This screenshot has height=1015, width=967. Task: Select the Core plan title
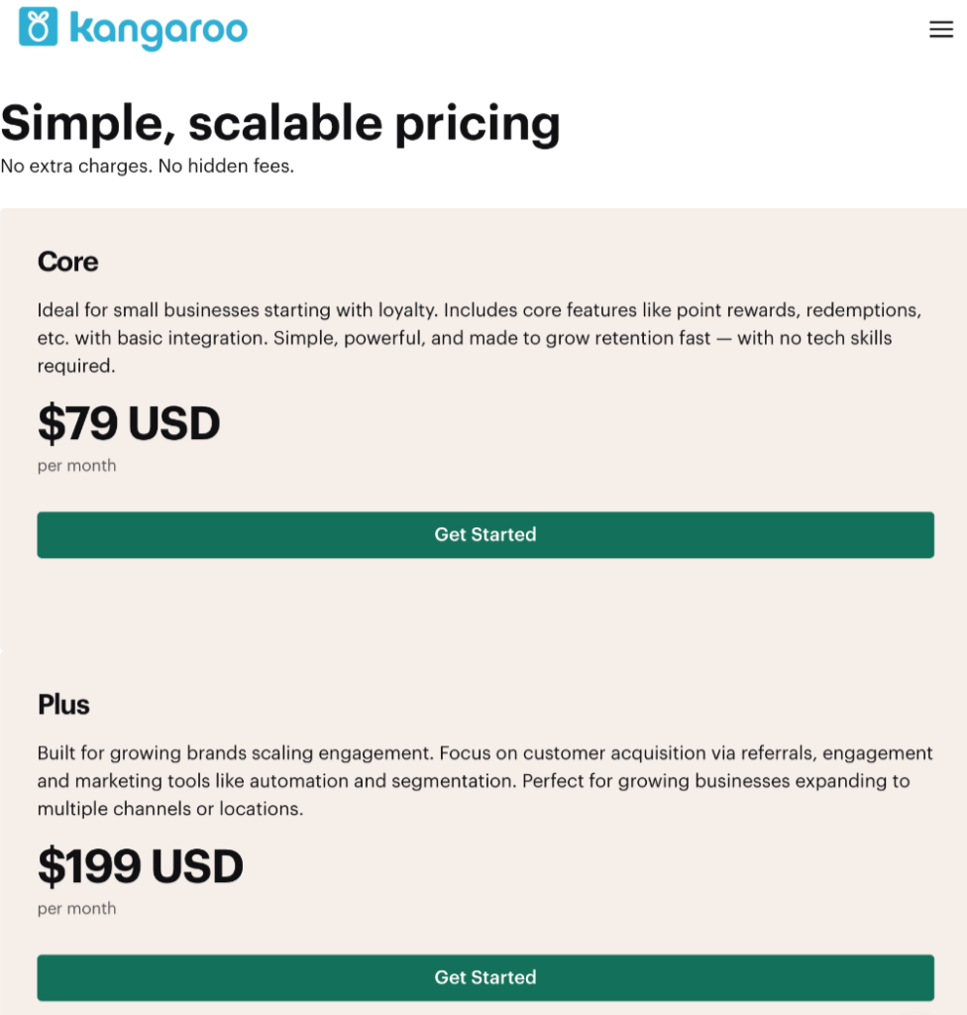67,262
